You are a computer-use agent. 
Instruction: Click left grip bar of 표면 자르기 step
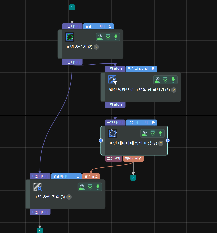coord(60,44)
